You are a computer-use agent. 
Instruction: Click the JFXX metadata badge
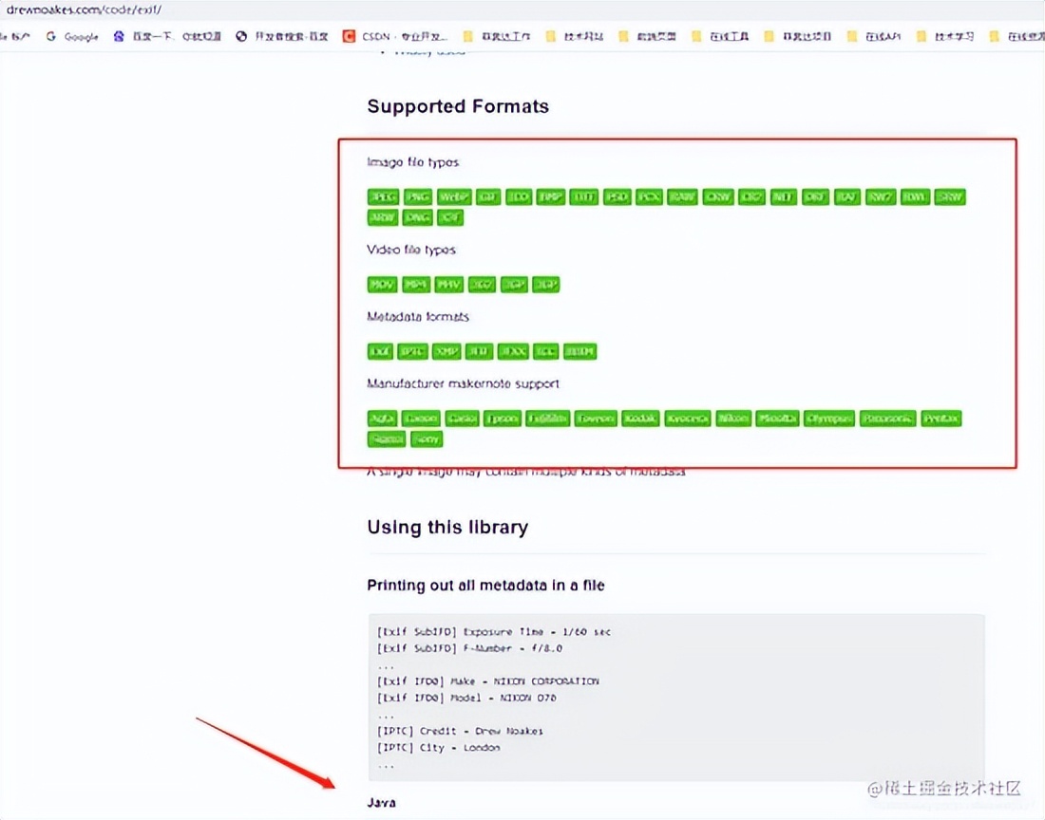pyautogui.click(x=513, y=351)
